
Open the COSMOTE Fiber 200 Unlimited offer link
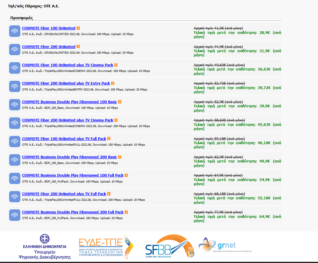pos(49,47)
